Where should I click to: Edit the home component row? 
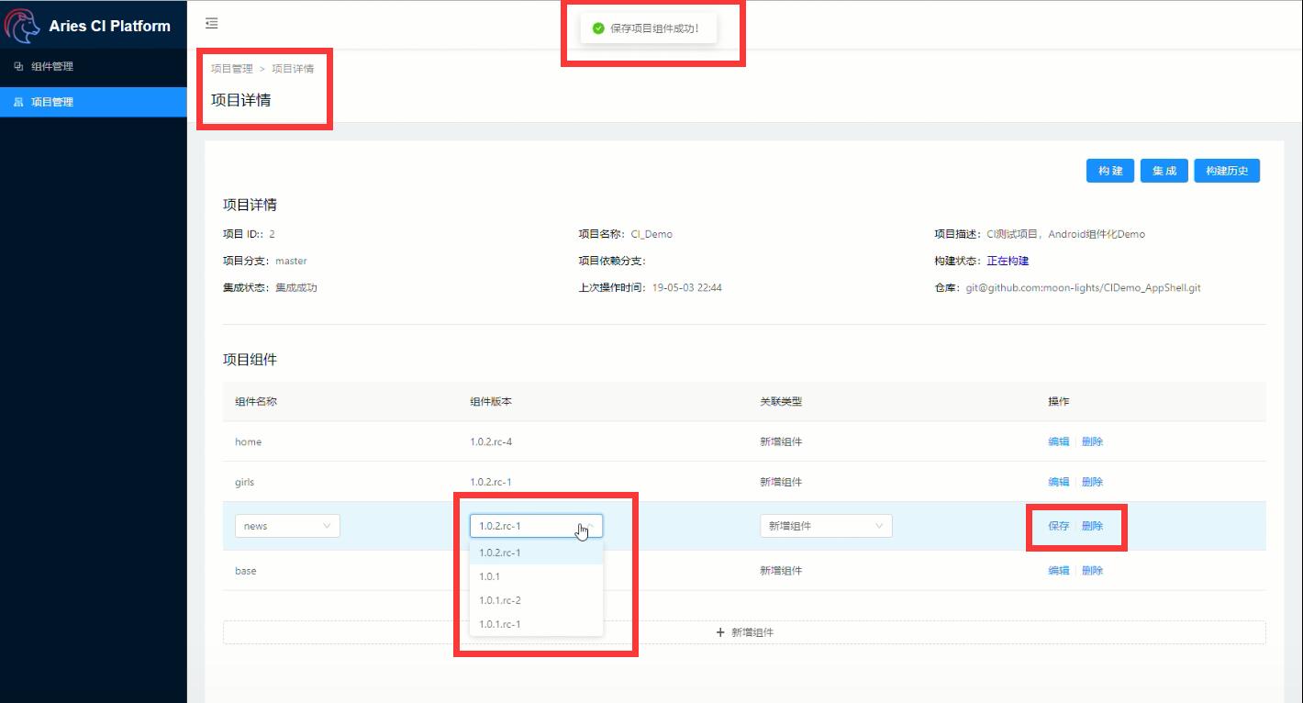pos(1058,441)
